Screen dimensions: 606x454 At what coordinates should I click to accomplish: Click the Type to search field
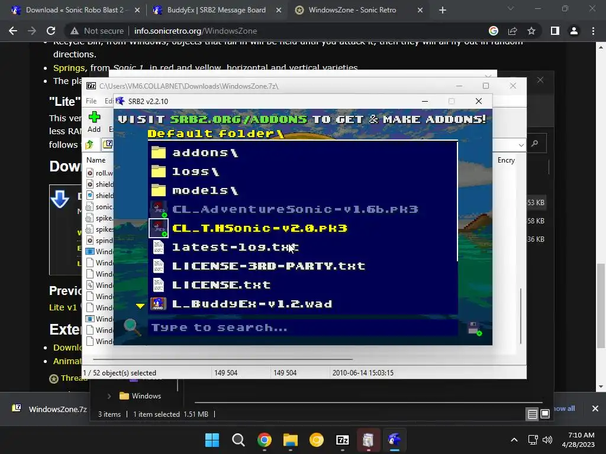(x=303, y=327)
